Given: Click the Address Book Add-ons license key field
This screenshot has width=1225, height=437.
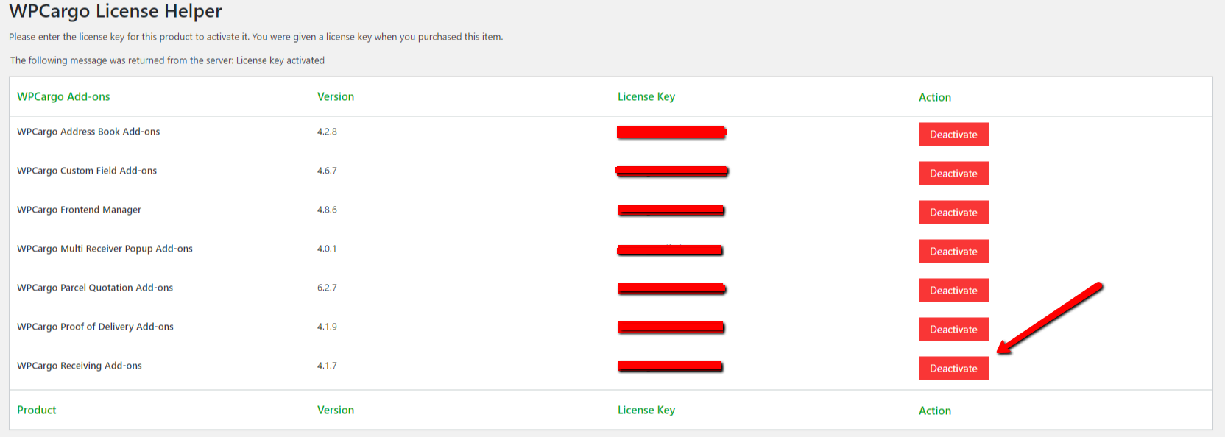Looking at the screenshot, I should pos(671,132).
